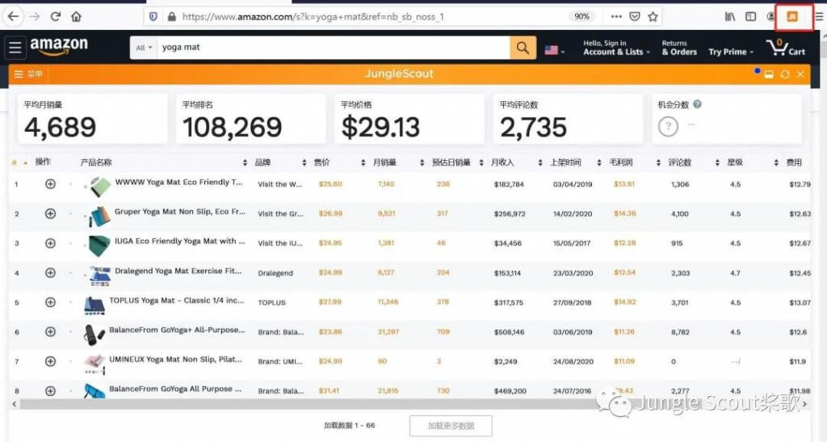Submit search with the magnifier button

(523, 48)
